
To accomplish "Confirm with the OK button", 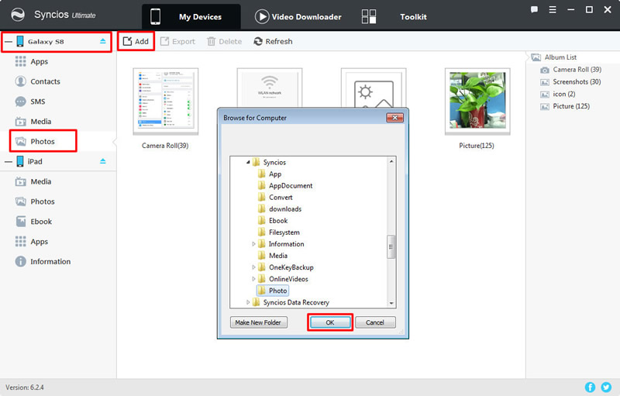I will coord(330,322).
